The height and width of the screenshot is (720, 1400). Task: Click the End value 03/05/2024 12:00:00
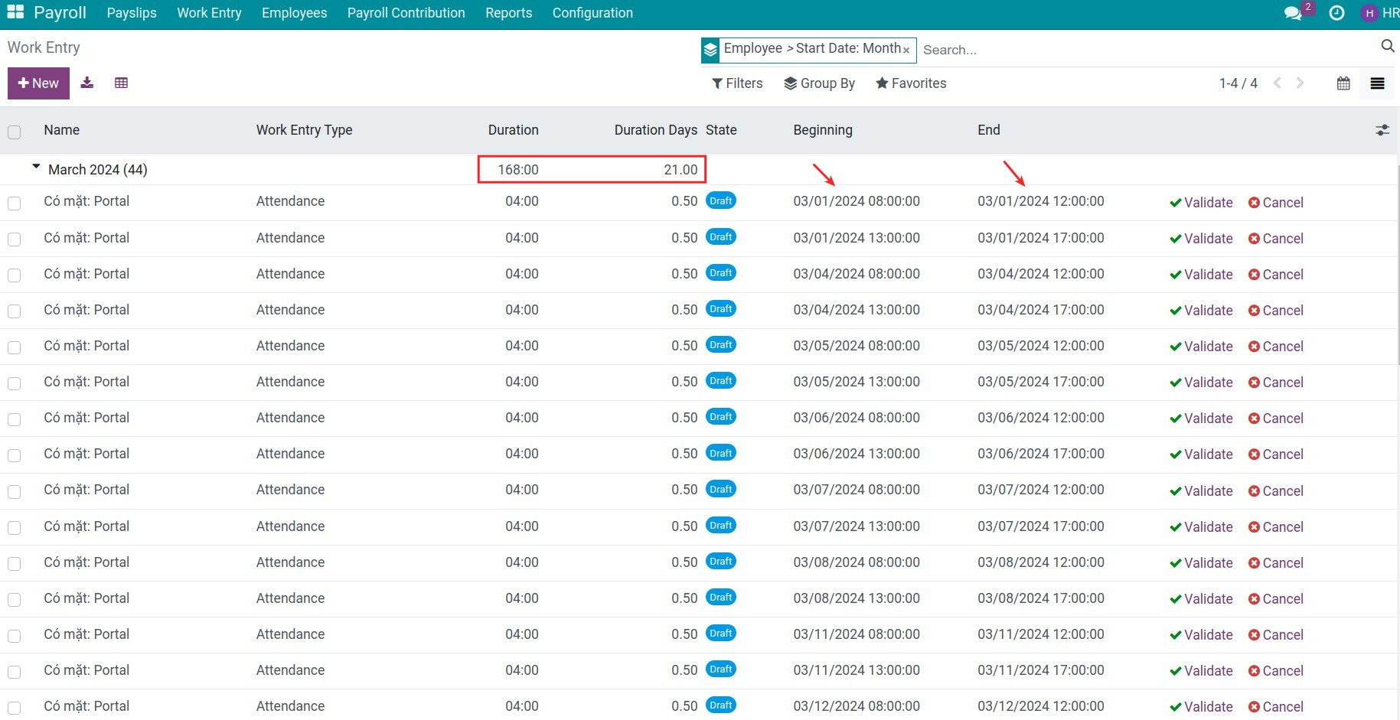[x=1040, y=346]
